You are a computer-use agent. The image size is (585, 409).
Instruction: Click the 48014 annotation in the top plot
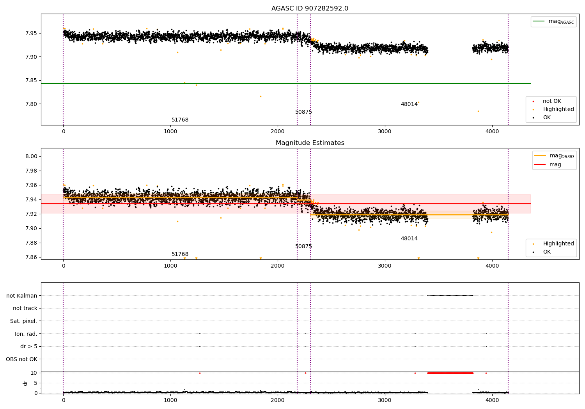409,104
